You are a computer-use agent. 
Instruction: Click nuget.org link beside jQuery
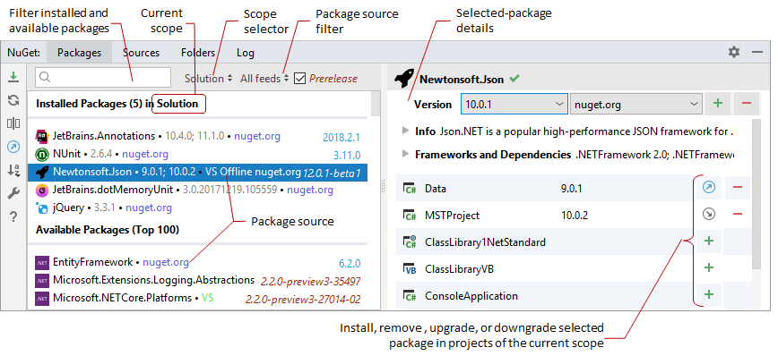pyautogui.click(x=149, y=208)
